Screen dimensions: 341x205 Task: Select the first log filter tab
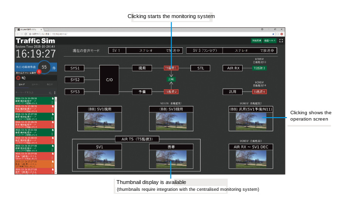[22, 84]
